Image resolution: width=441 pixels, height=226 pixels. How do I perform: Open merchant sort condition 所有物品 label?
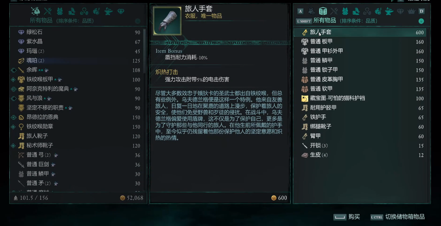[325, 20]
